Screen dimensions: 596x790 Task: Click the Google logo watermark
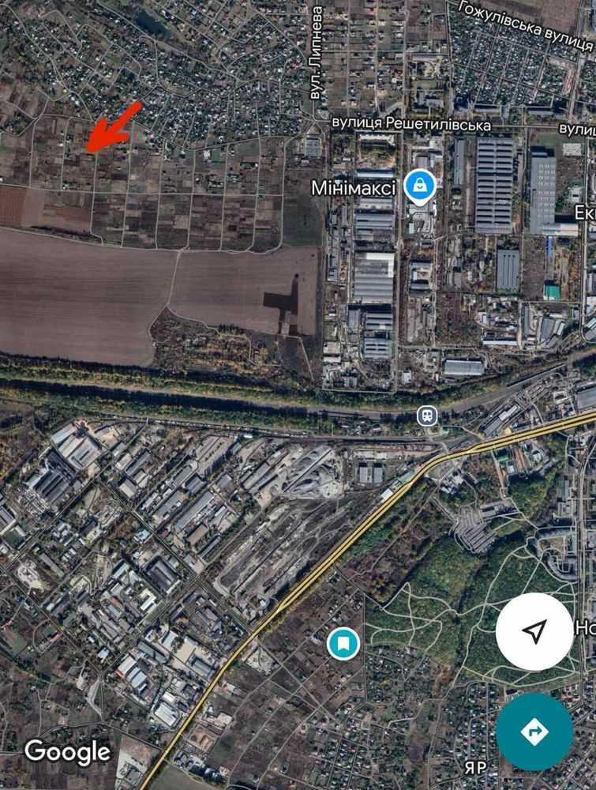(x=67, y=753)
